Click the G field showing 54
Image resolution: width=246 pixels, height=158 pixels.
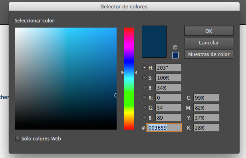(x=168, y=108)
